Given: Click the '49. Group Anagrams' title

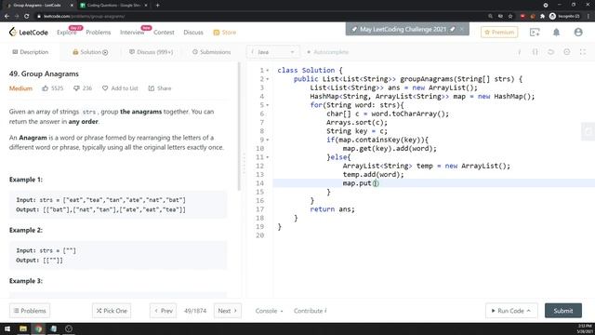Looking at the screenshot, I should [44, 74].
